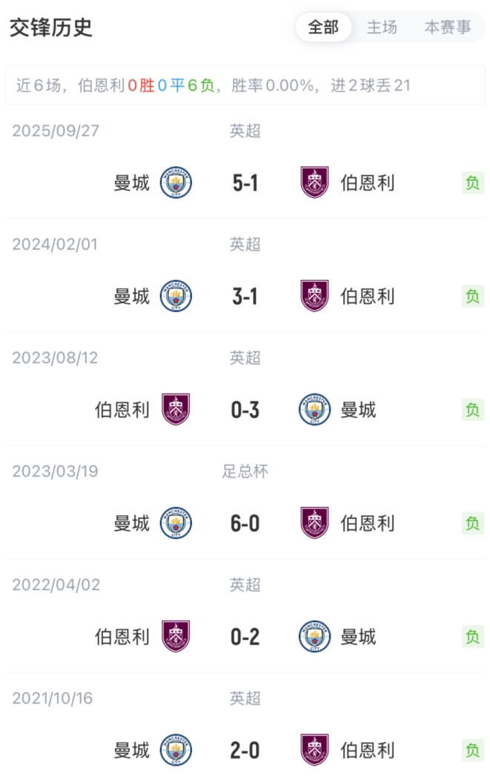Viewport: 490px width, 780px height.
Task: Click the Burnley badge in the 3-1 match
Action: click(315, 296)
